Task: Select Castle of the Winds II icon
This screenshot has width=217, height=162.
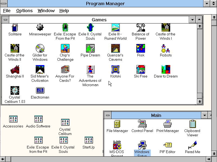Action: coord(15,48)
